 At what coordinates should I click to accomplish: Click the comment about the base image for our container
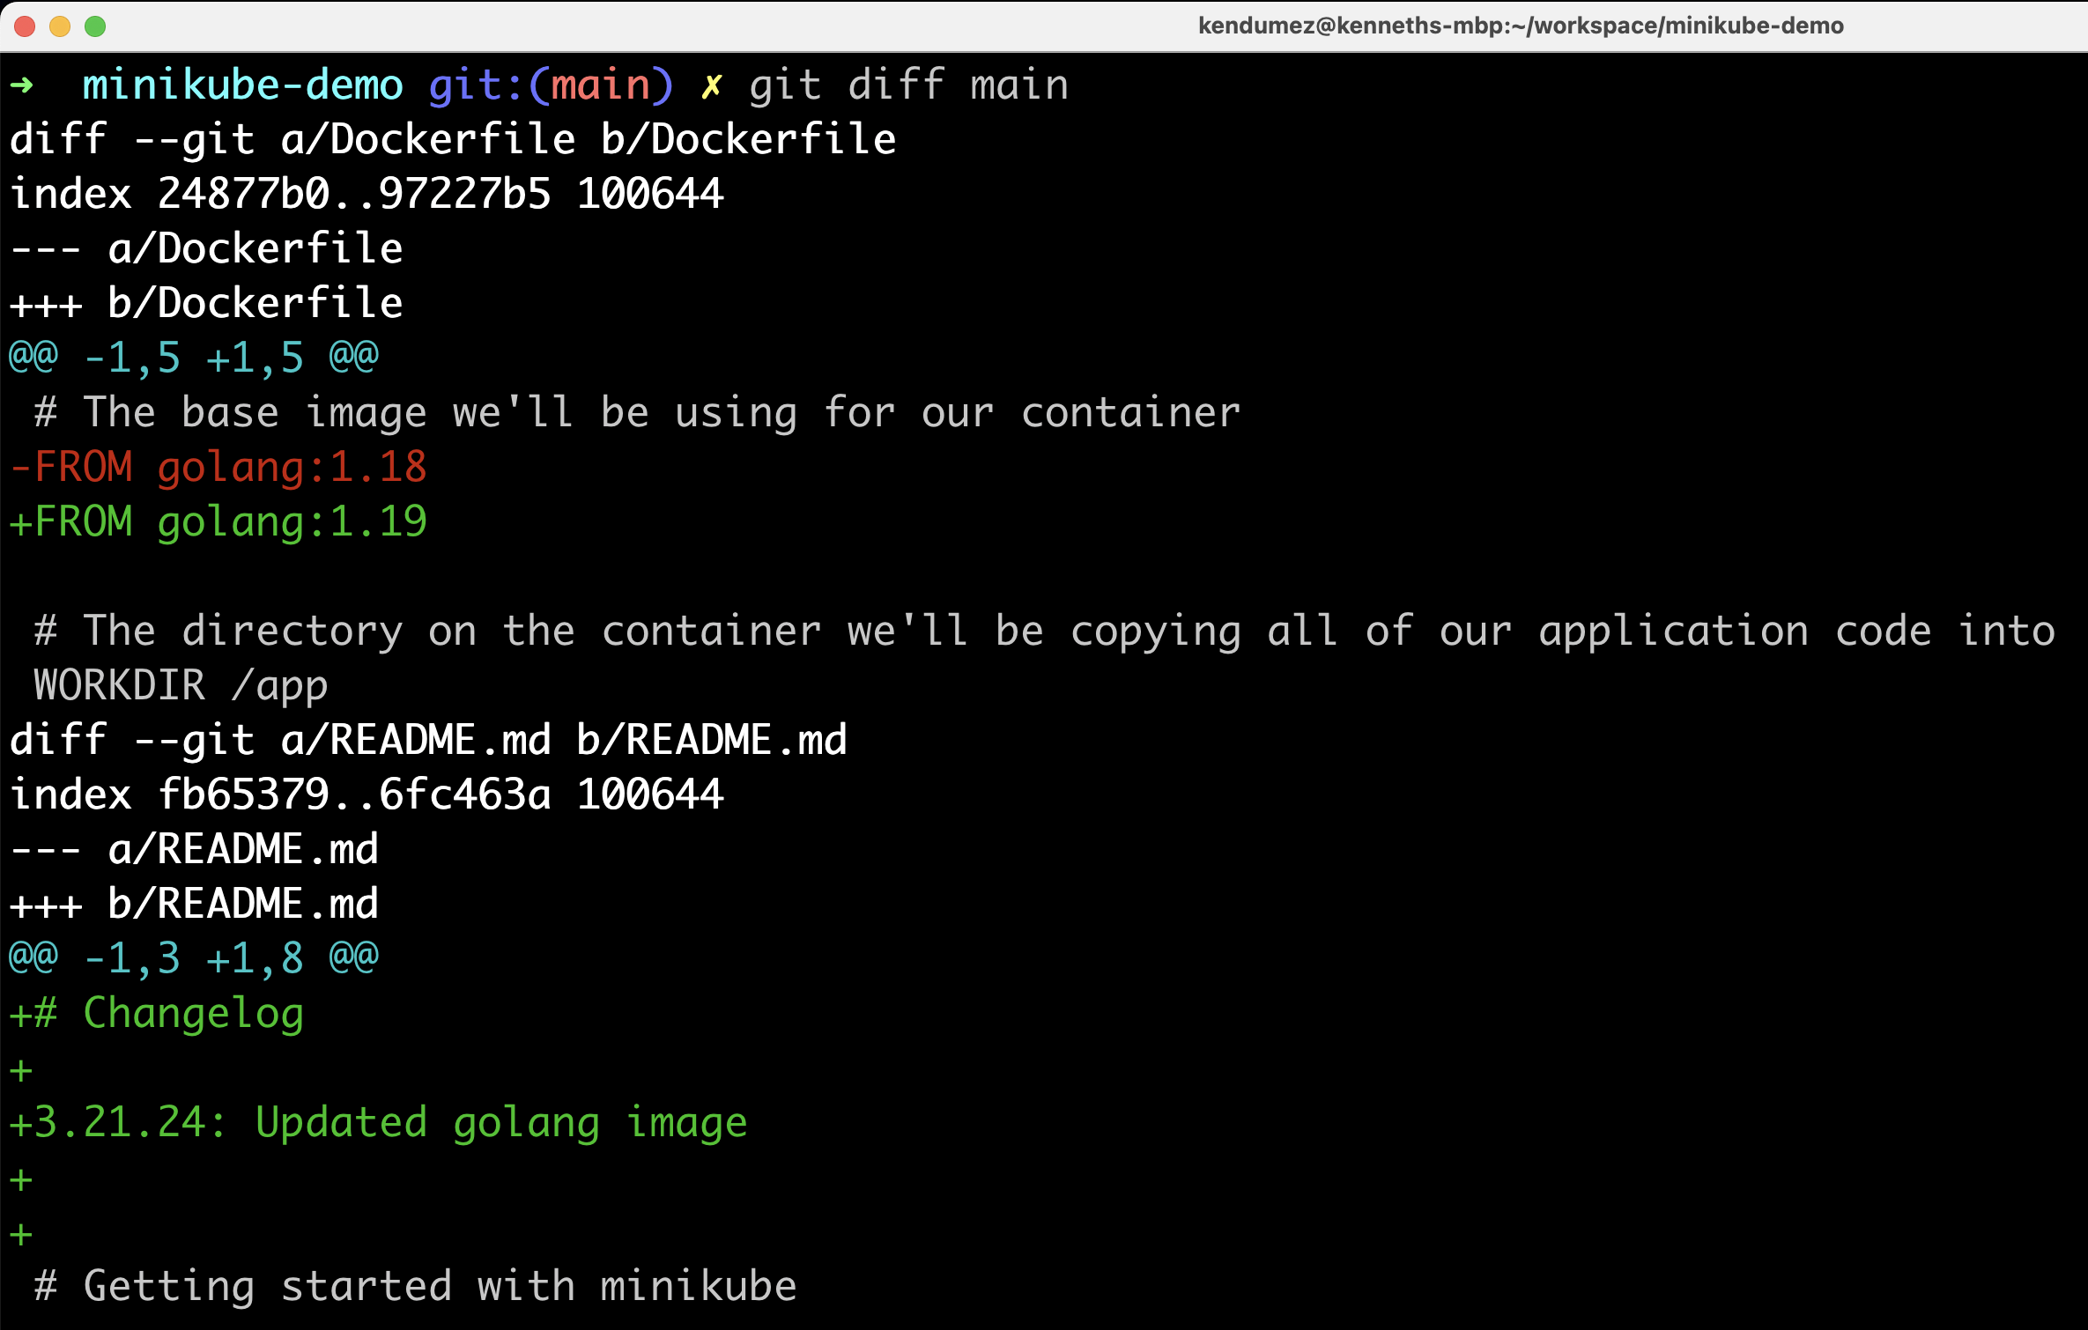point(634,411)
